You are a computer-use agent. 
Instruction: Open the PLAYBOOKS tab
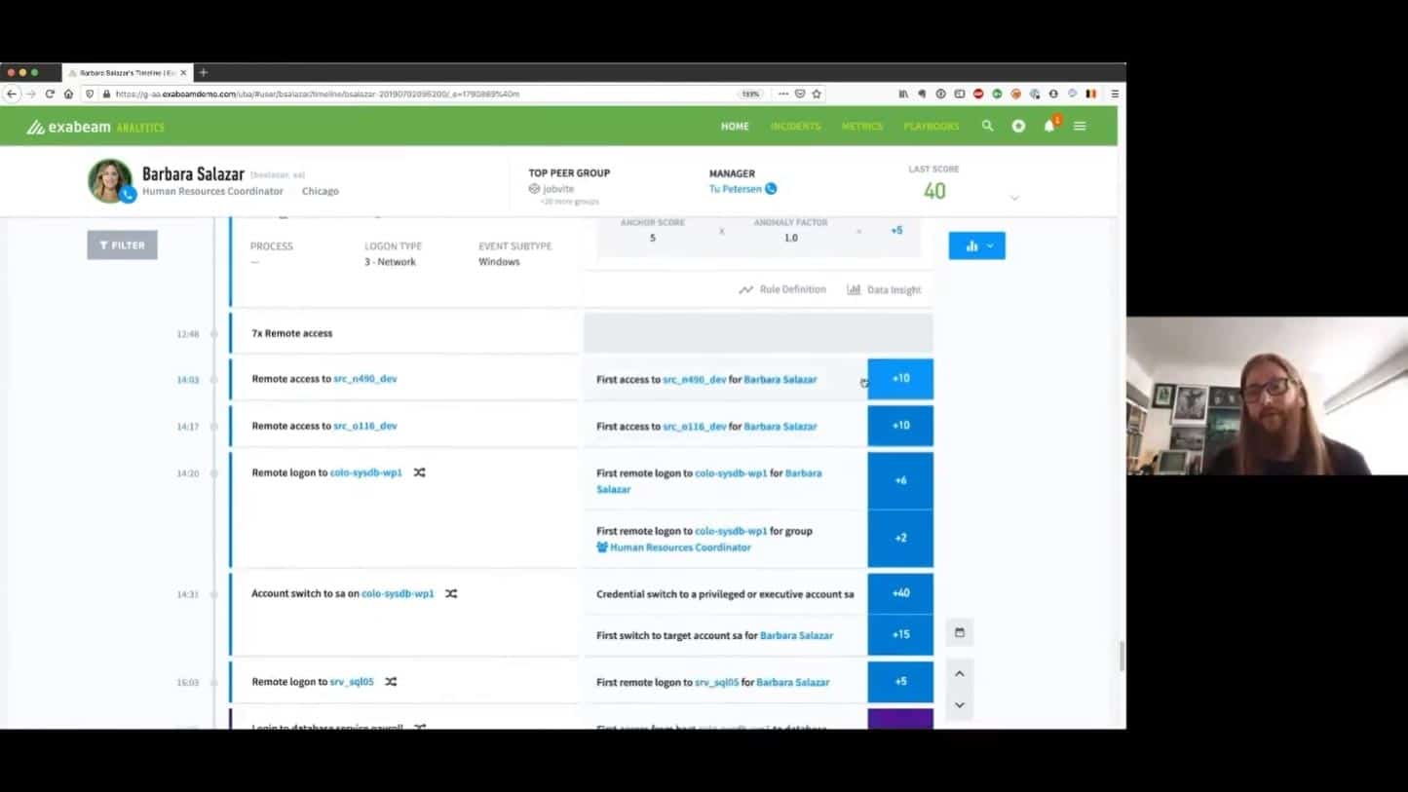(932, 127)
